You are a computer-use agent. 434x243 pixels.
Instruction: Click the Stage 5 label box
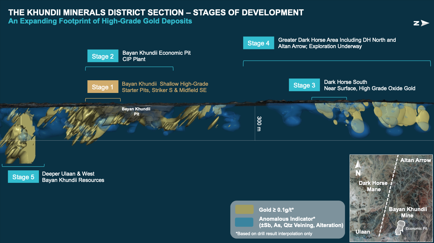click(x=23, y=177)
